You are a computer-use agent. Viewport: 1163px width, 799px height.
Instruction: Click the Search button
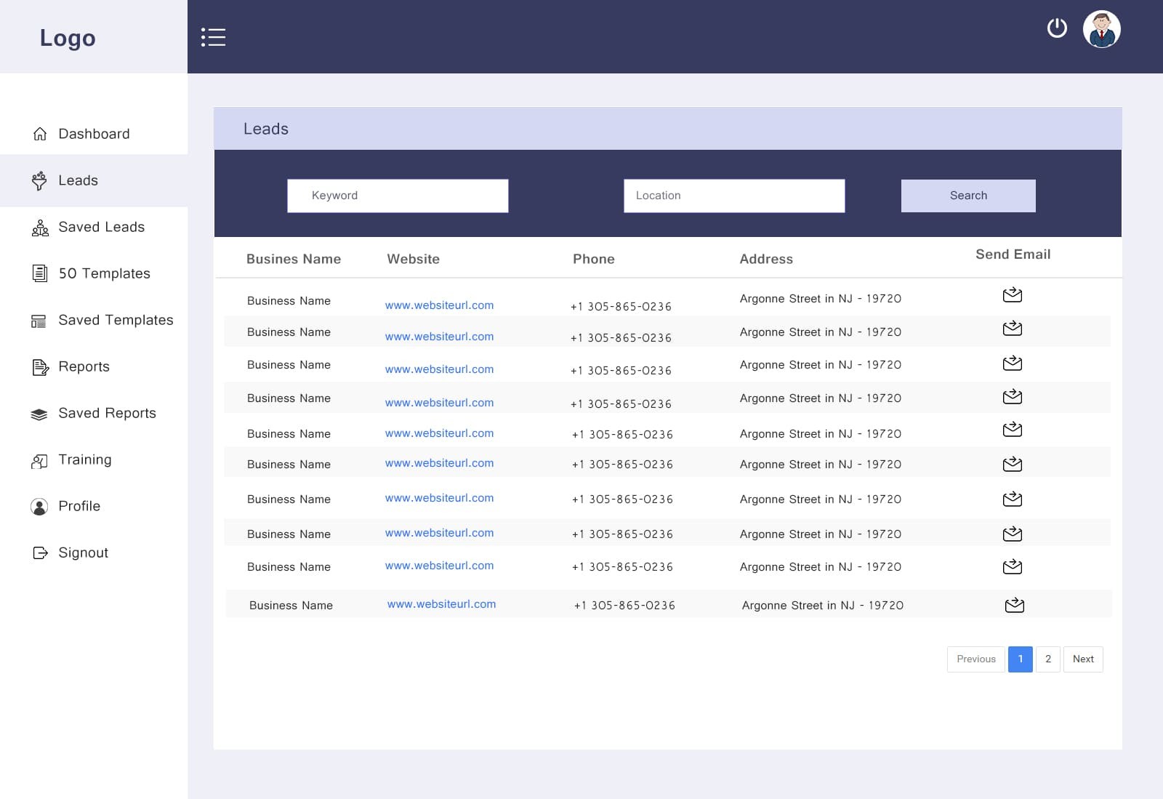point(968,196)
